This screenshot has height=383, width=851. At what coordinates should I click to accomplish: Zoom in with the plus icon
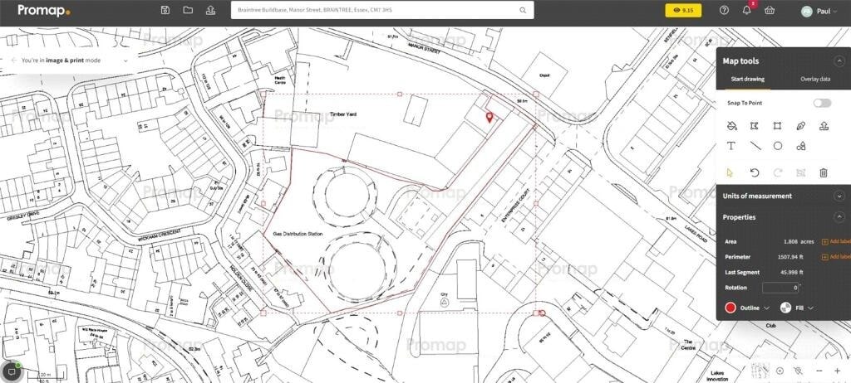point(838,371)
